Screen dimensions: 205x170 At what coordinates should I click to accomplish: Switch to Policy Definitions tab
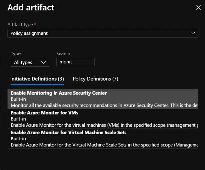pyautogui.click(x=96, y=79)
